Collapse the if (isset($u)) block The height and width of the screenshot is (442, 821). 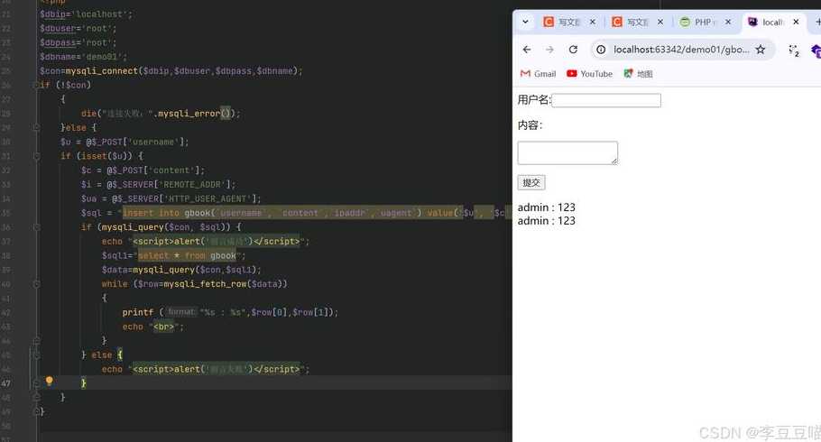36,156
